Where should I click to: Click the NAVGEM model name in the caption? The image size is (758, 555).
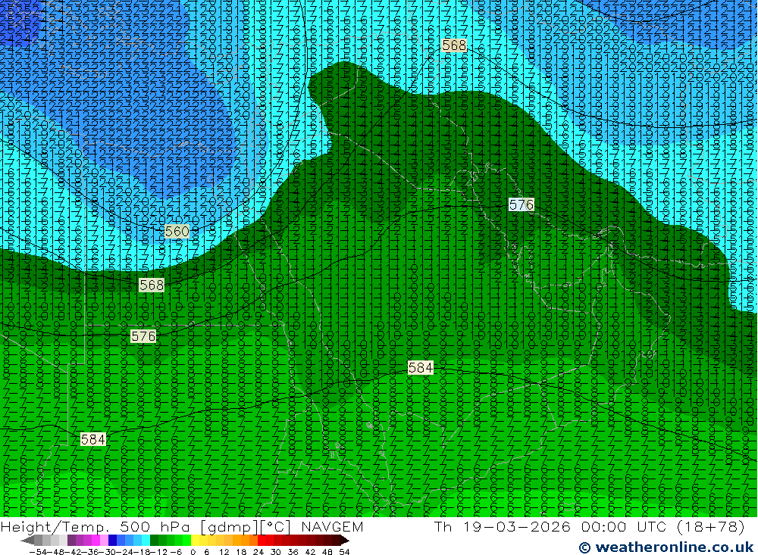click(x=332, y=526)
